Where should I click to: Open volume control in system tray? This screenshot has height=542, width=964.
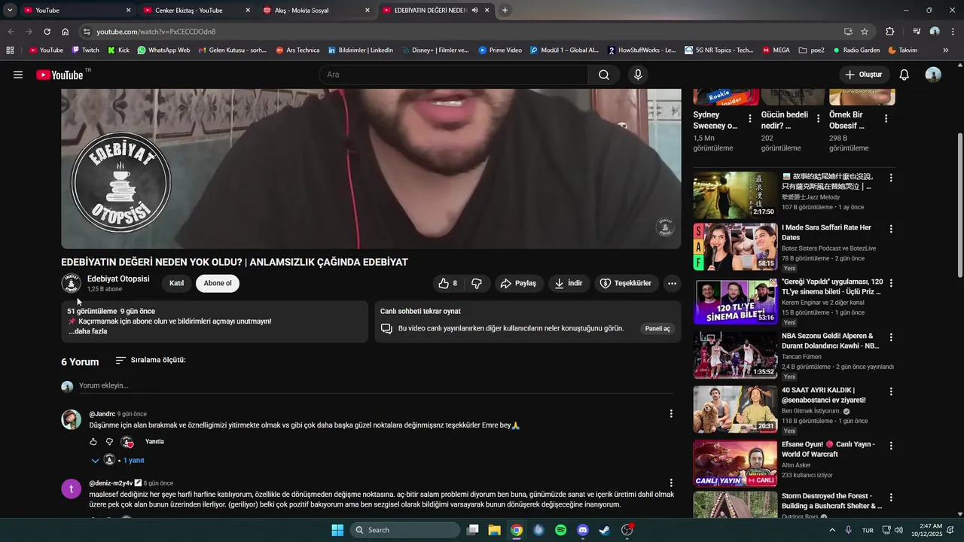[x=898, y=530]
